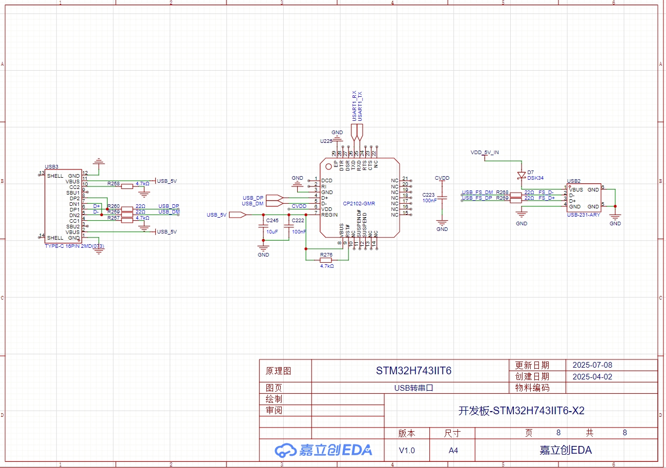Click the USB_FS_DM net label
Screen dimensions: 666x468
(x=477, y=192)
